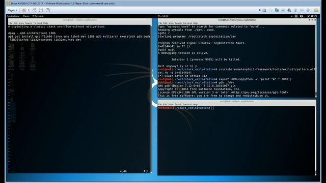Click 'dpkg --add-architecture i386' line in left terminal
Viewport: 326px width, 183px height.
(32, 33)
